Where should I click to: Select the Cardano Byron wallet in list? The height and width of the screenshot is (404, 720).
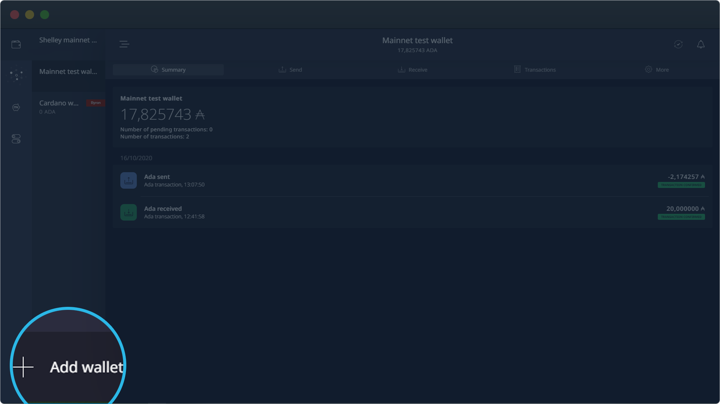[69, 107]
